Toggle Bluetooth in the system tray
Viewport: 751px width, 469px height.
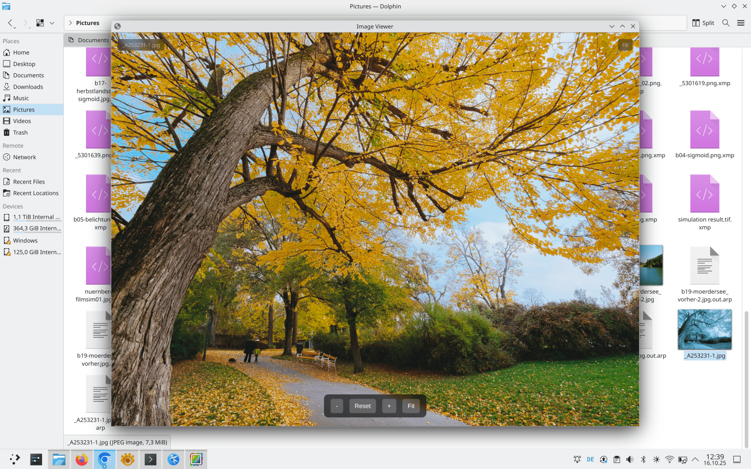(643, 459)
